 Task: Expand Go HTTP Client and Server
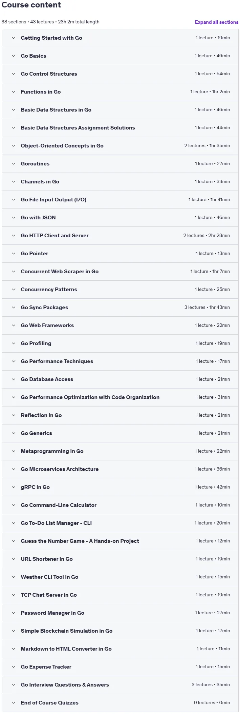click(x=120, y=236)
